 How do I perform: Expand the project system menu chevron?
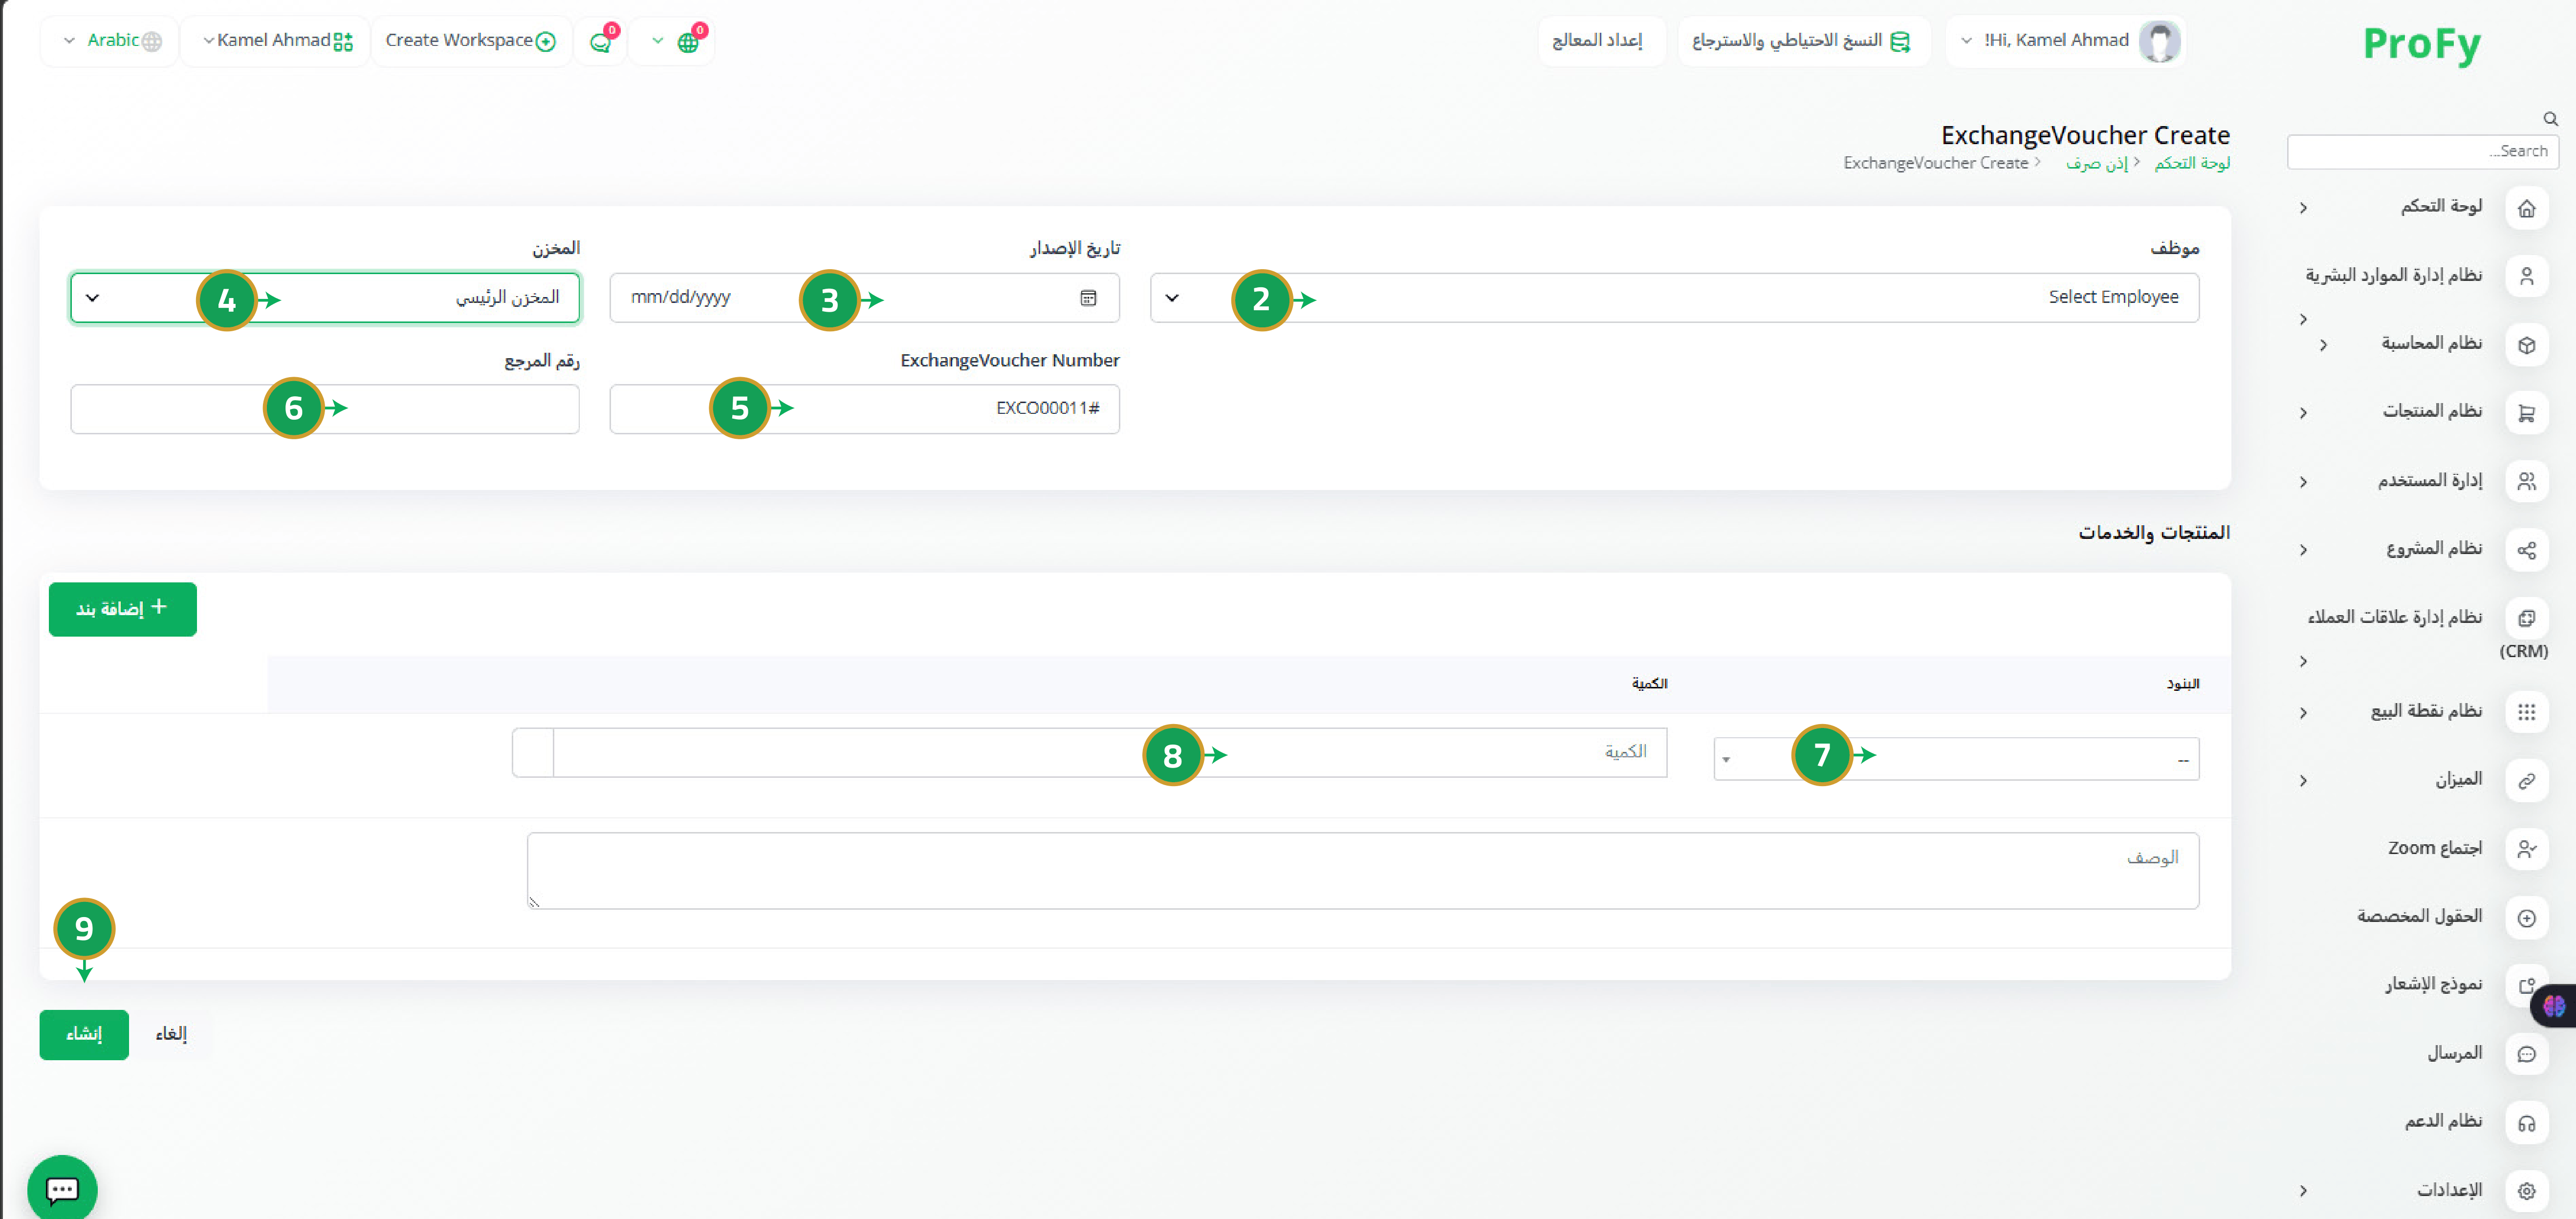(x=2303, y=550)
